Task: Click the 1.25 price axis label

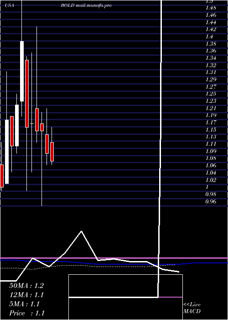Action: click(x=211, y=94)
